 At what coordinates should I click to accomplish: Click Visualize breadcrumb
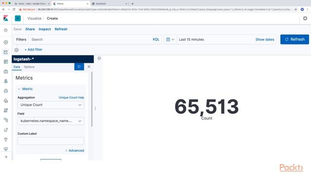click(x=35, y=18)
